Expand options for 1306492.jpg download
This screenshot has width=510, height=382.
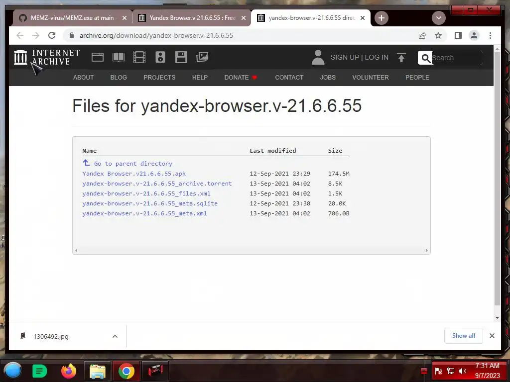[x=115, y=336]
